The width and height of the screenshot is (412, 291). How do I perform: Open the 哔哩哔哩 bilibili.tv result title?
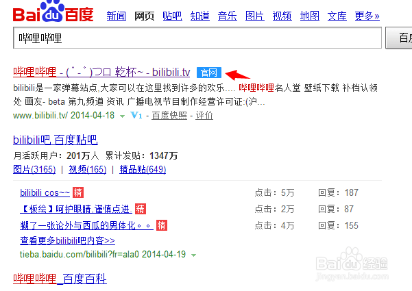click(x=101, y=72)
